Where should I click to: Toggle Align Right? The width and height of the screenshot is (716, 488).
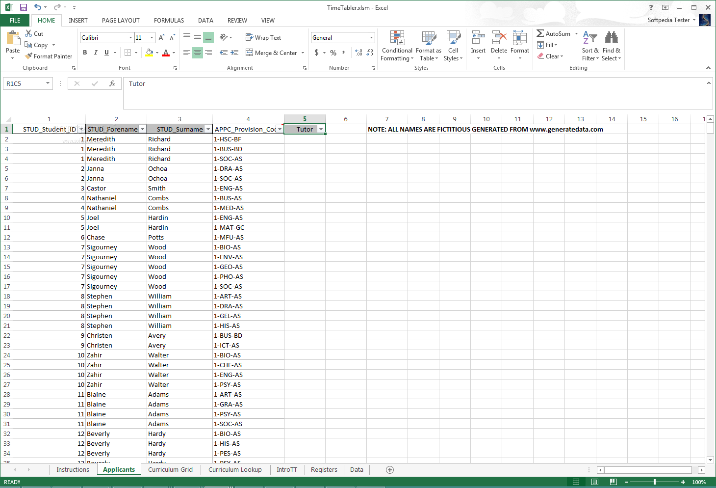tap(208, 53)
